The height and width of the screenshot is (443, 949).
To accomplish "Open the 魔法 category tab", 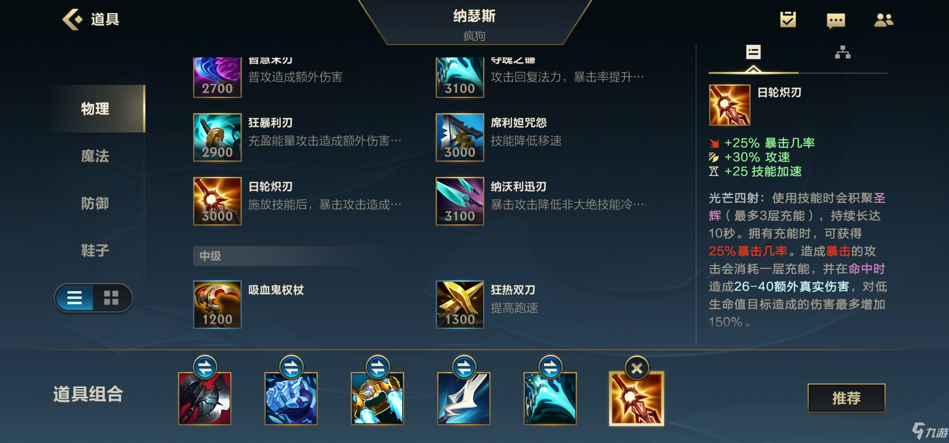I will click(95, 156).
